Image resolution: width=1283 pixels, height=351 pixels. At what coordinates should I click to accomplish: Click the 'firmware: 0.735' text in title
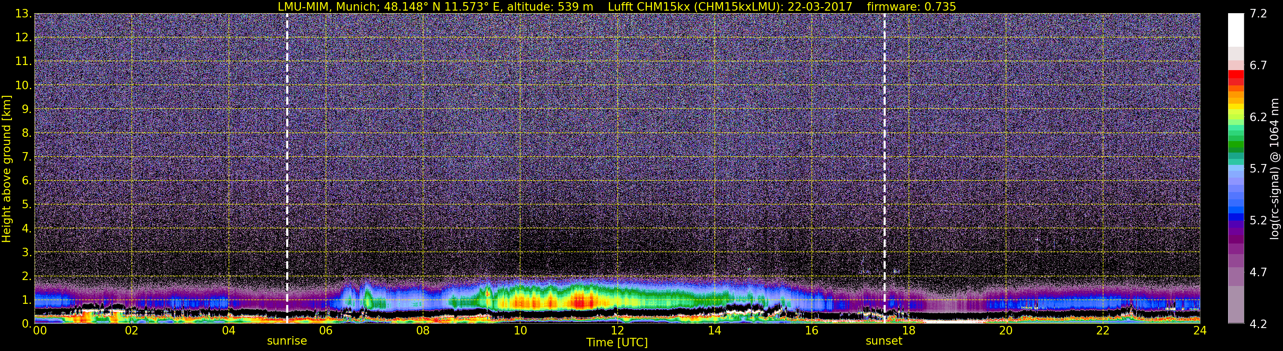click(x=911, y=6)
